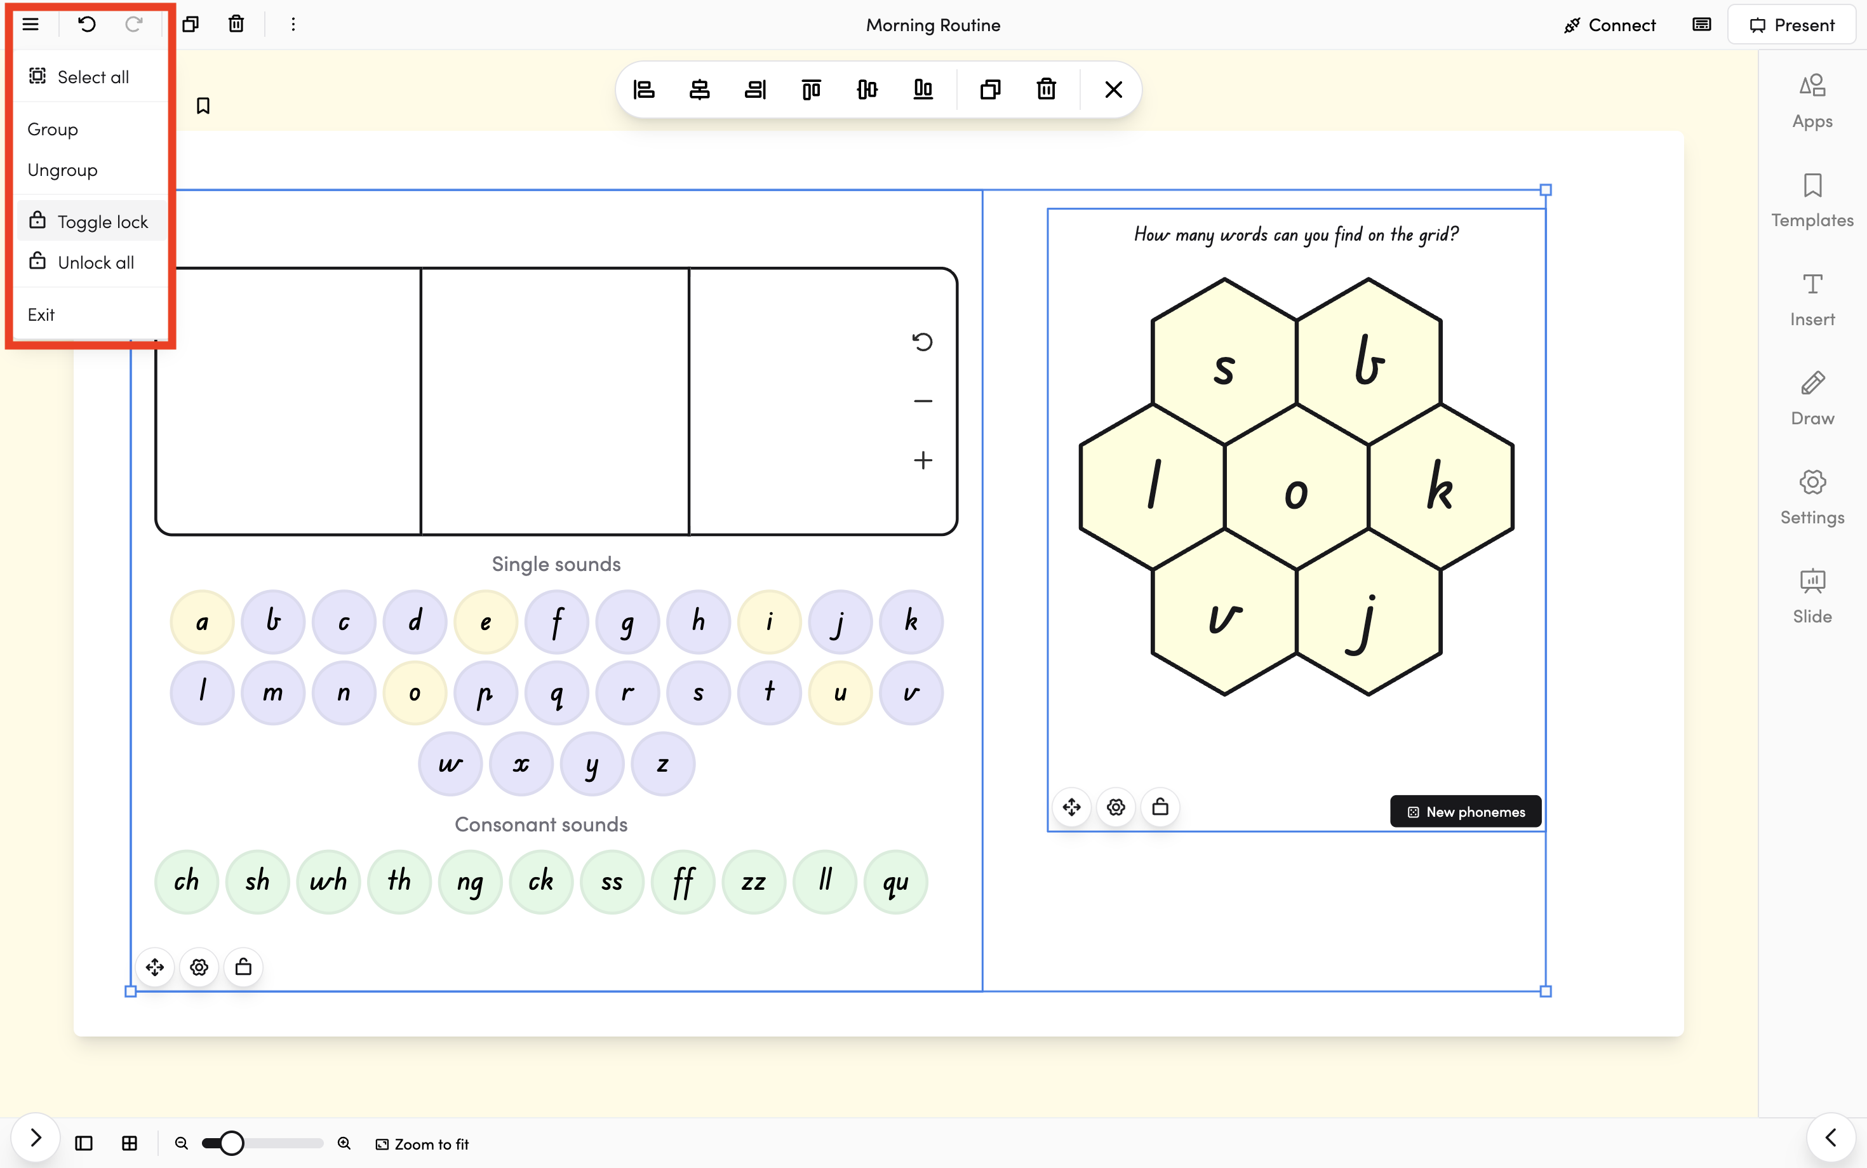Align selected objects to bottom edge
The width and height of the screenshot is (1867, 1168).
923,90
